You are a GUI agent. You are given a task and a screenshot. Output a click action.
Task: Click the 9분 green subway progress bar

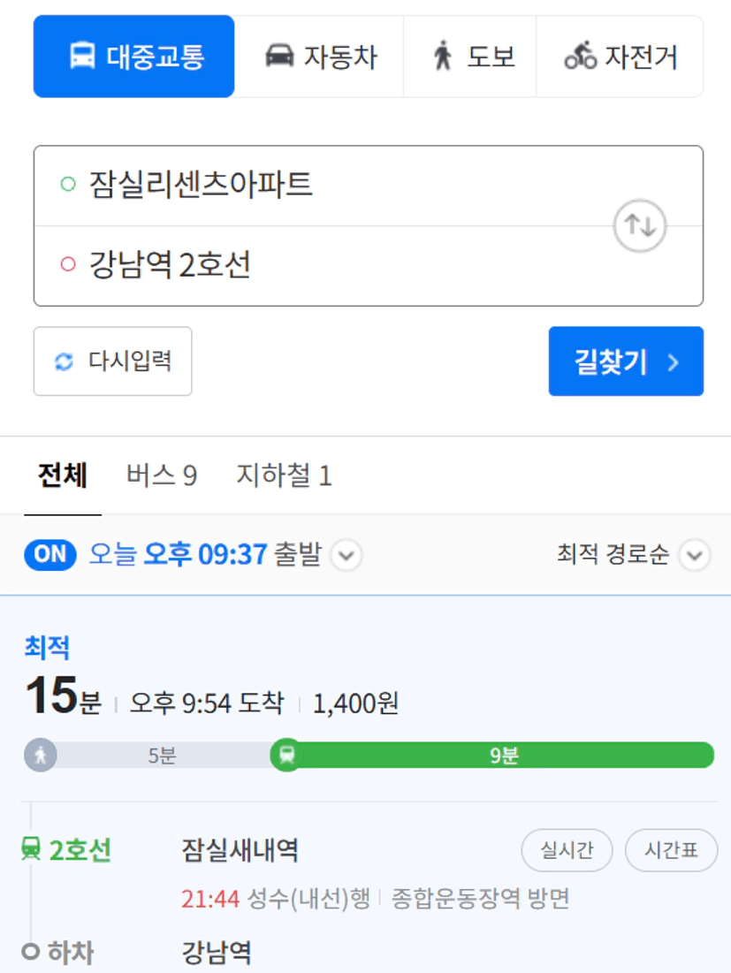coord(504,756)
